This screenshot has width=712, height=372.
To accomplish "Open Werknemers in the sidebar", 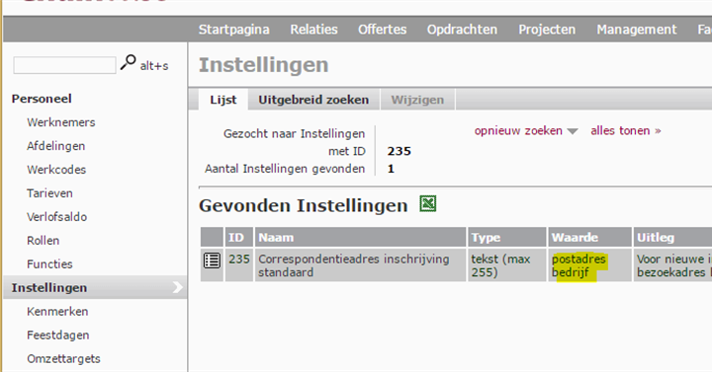I will [x=61, y=122].
